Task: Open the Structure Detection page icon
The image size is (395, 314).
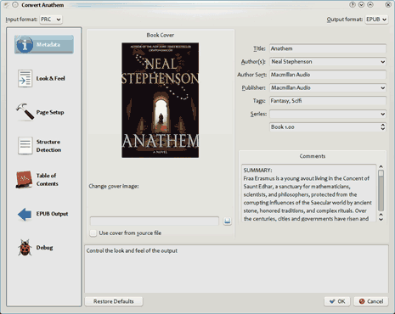Action: pyautogui.click(x=25, y=146)
